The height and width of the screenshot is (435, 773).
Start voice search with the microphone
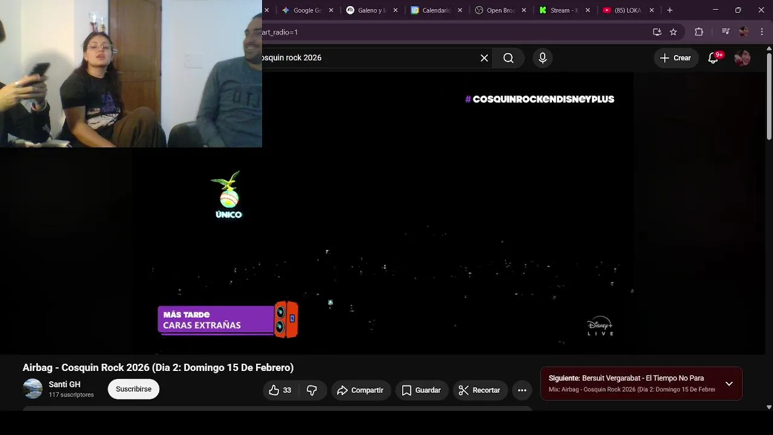point(542,58)
